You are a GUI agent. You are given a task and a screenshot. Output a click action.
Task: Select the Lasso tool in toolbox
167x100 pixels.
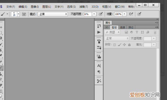pos(1,38)
